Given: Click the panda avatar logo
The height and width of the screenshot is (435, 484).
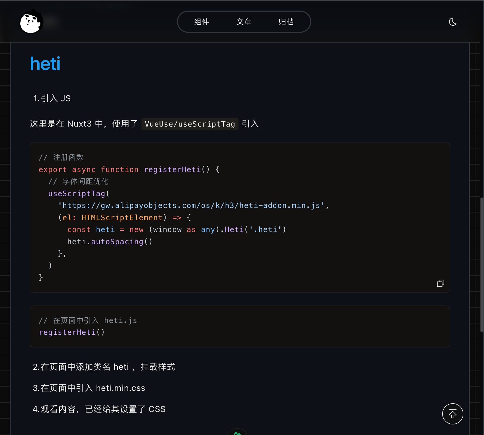Looking at the screenshot, I should (31, 22).
